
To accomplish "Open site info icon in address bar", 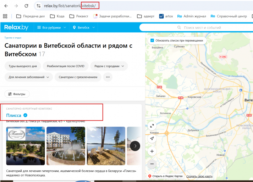I will [39, 6].
